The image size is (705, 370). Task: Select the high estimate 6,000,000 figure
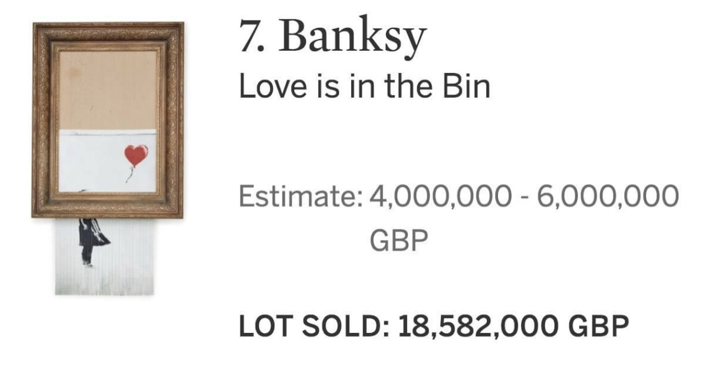tap(607, 197)
